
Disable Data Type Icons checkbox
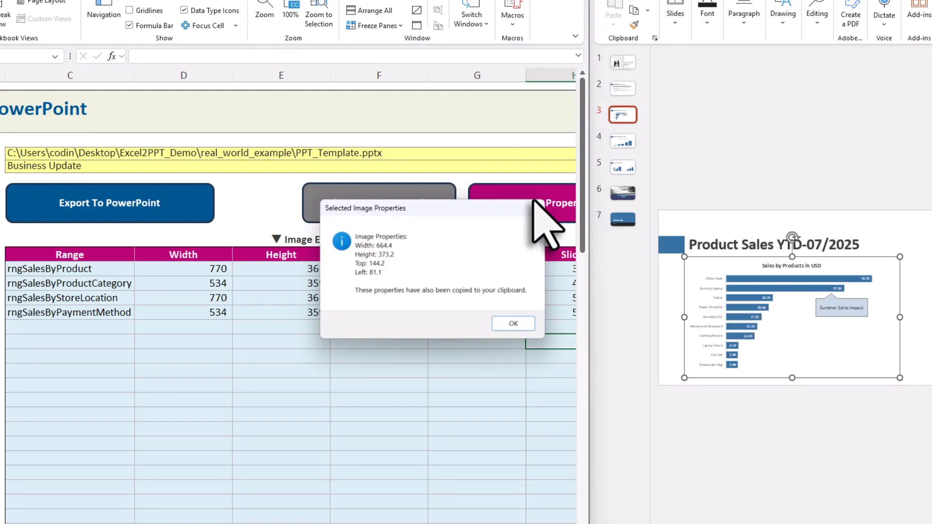pos(183,9)
